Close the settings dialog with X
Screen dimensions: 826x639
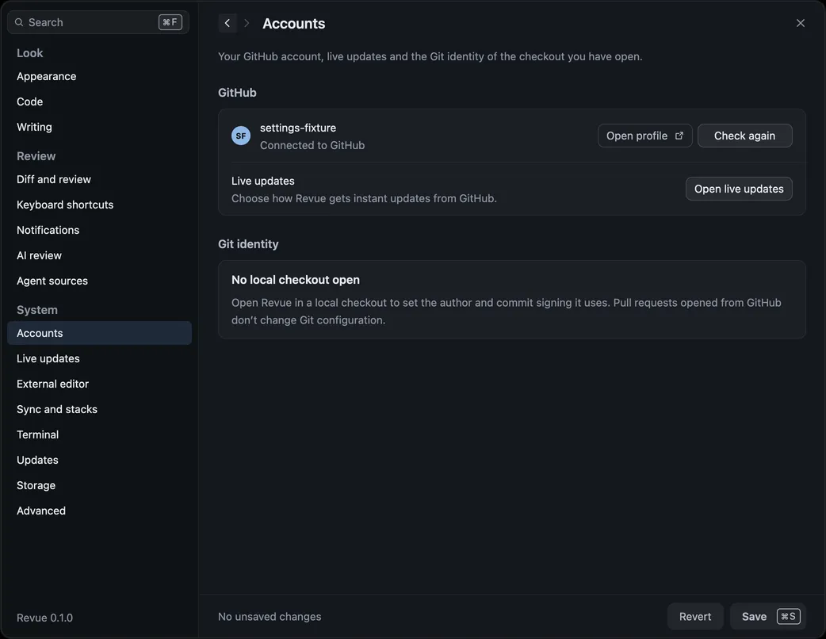[800, 23]
